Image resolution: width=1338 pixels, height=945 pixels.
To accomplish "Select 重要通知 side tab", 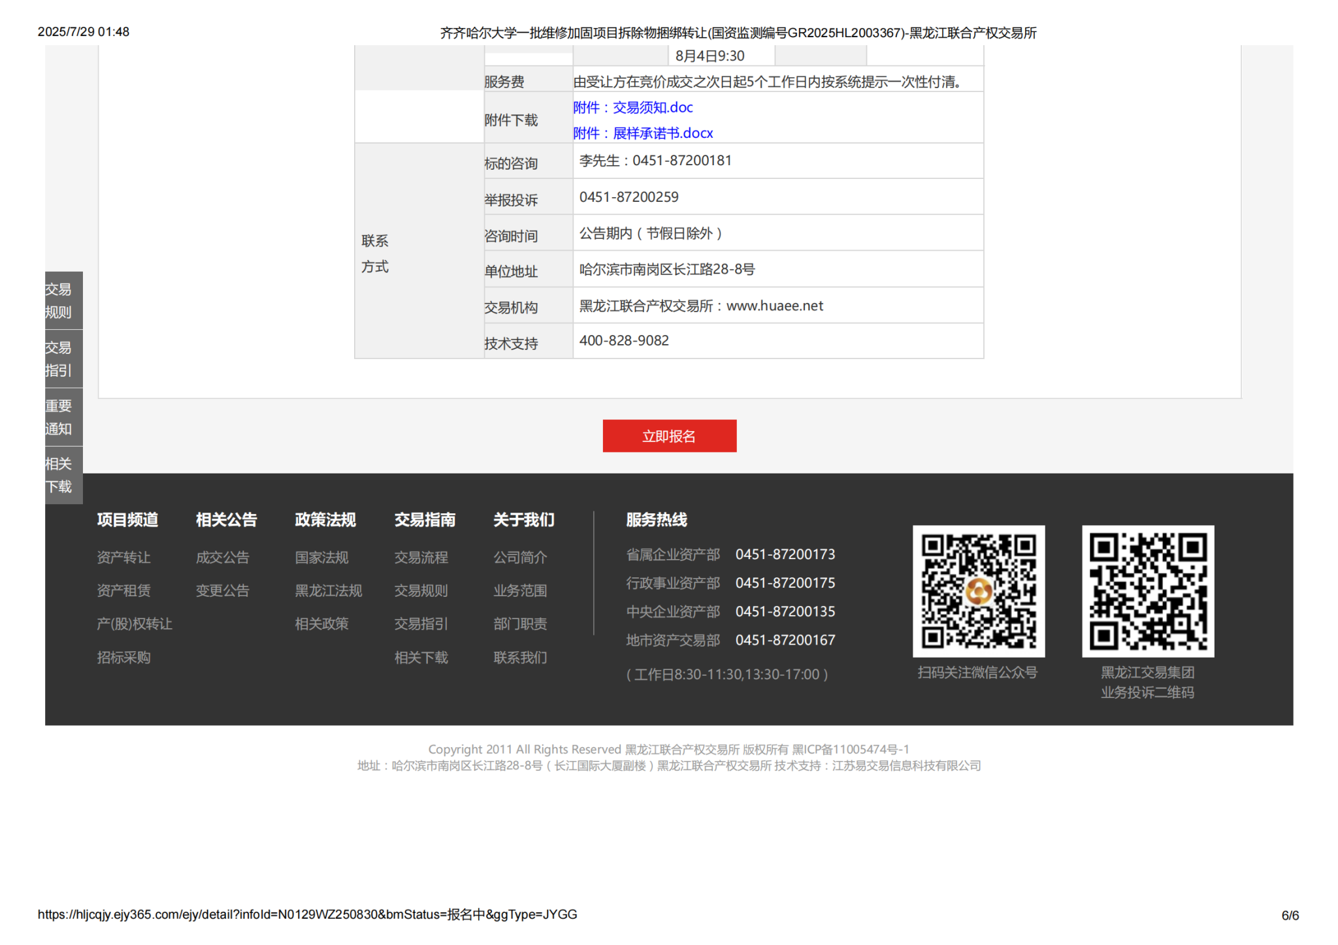I will click(x=63, y=417).
